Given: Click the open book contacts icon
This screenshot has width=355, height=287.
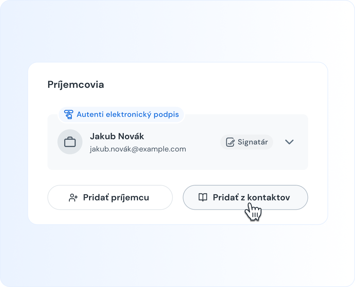Looking at the screenshot, I should 203,197.
